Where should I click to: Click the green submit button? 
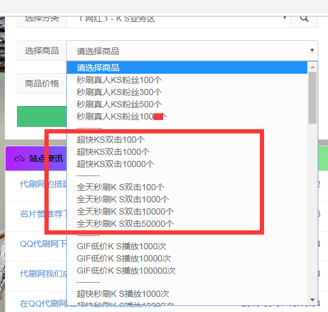[42, 116]
